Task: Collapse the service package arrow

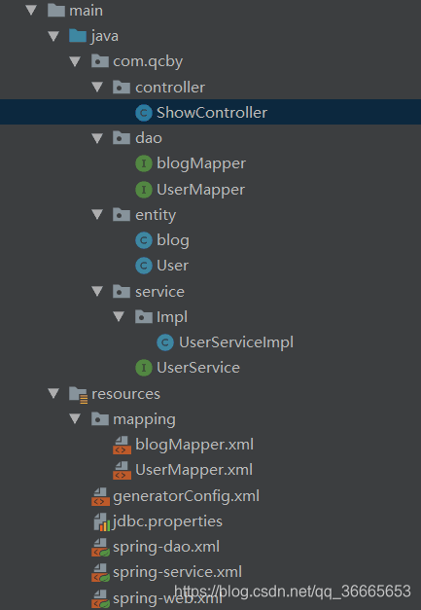Action: [x=97, y=291]
